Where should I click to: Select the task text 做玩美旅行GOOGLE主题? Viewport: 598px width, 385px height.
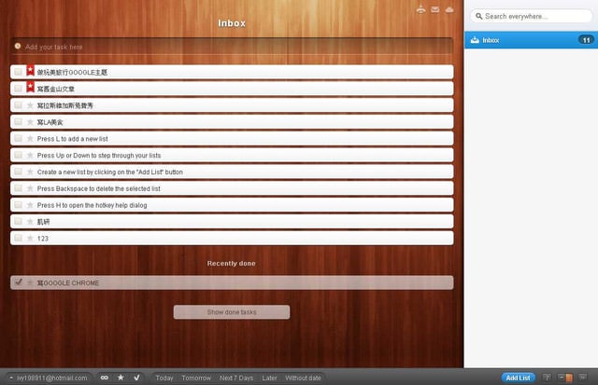pyautogui.click(x=72, y=73)
